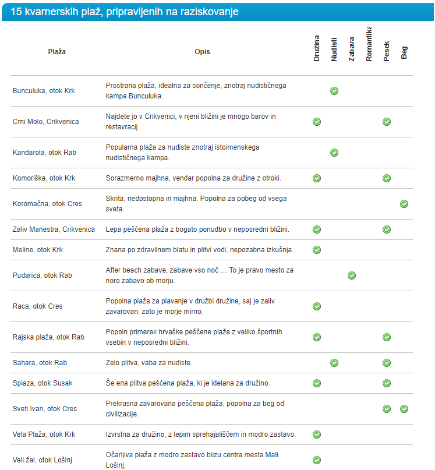Click the Pesek checkmark for Spiaza
Image resolution: width=435 pixels, height=470 pixels.
tap(387, 383)
